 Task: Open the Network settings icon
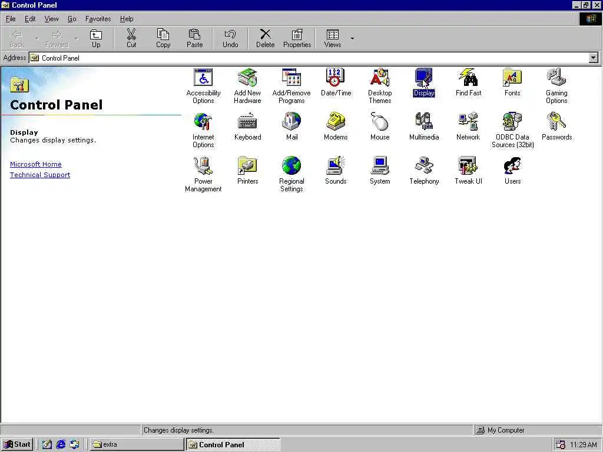(468, 127)
